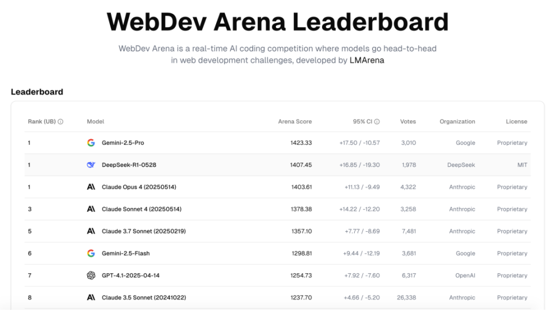Click Anthropic logo beside Claude Opus 4
The height and width of the screenshot is (310, 552).
91,187
